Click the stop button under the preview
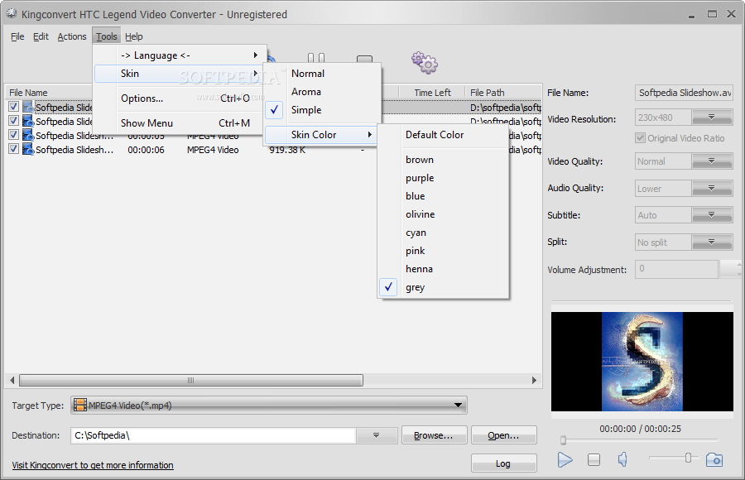This screenshot has width=745, height=480. (x=594, y=459)
